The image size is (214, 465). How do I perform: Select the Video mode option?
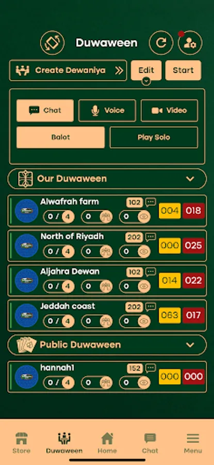click(x=169, y=111)
